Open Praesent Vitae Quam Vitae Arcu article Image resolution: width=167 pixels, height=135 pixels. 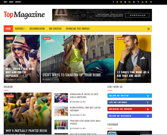pyautogui.click(x=85, y=122)
